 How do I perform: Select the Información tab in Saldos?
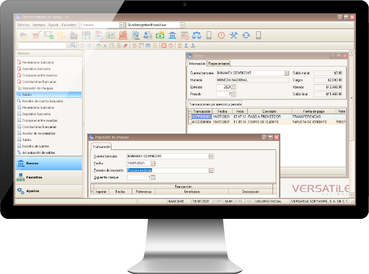197,64
